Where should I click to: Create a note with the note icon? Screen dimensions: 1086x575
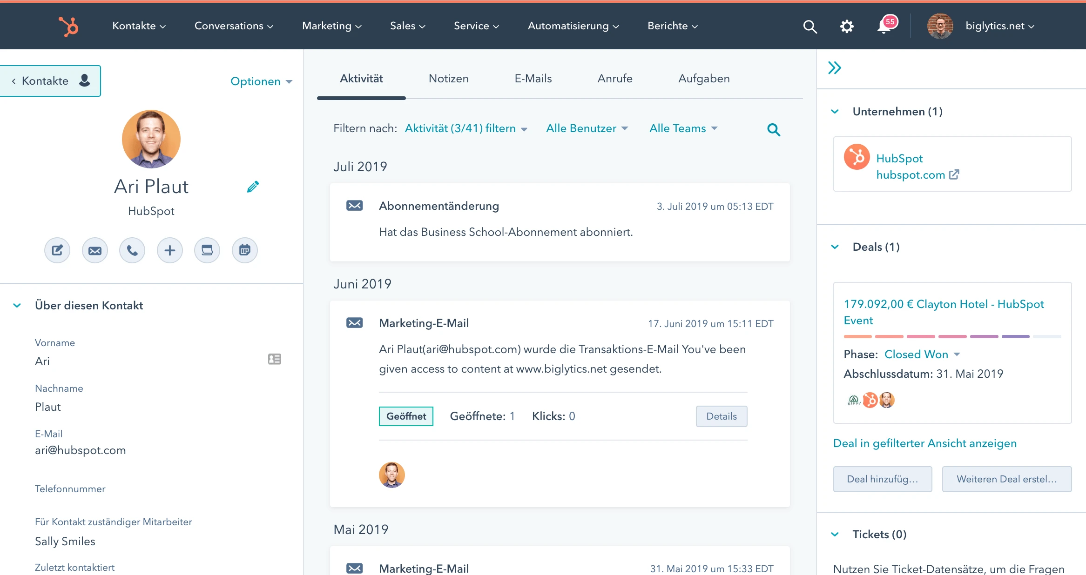(57, 250)
